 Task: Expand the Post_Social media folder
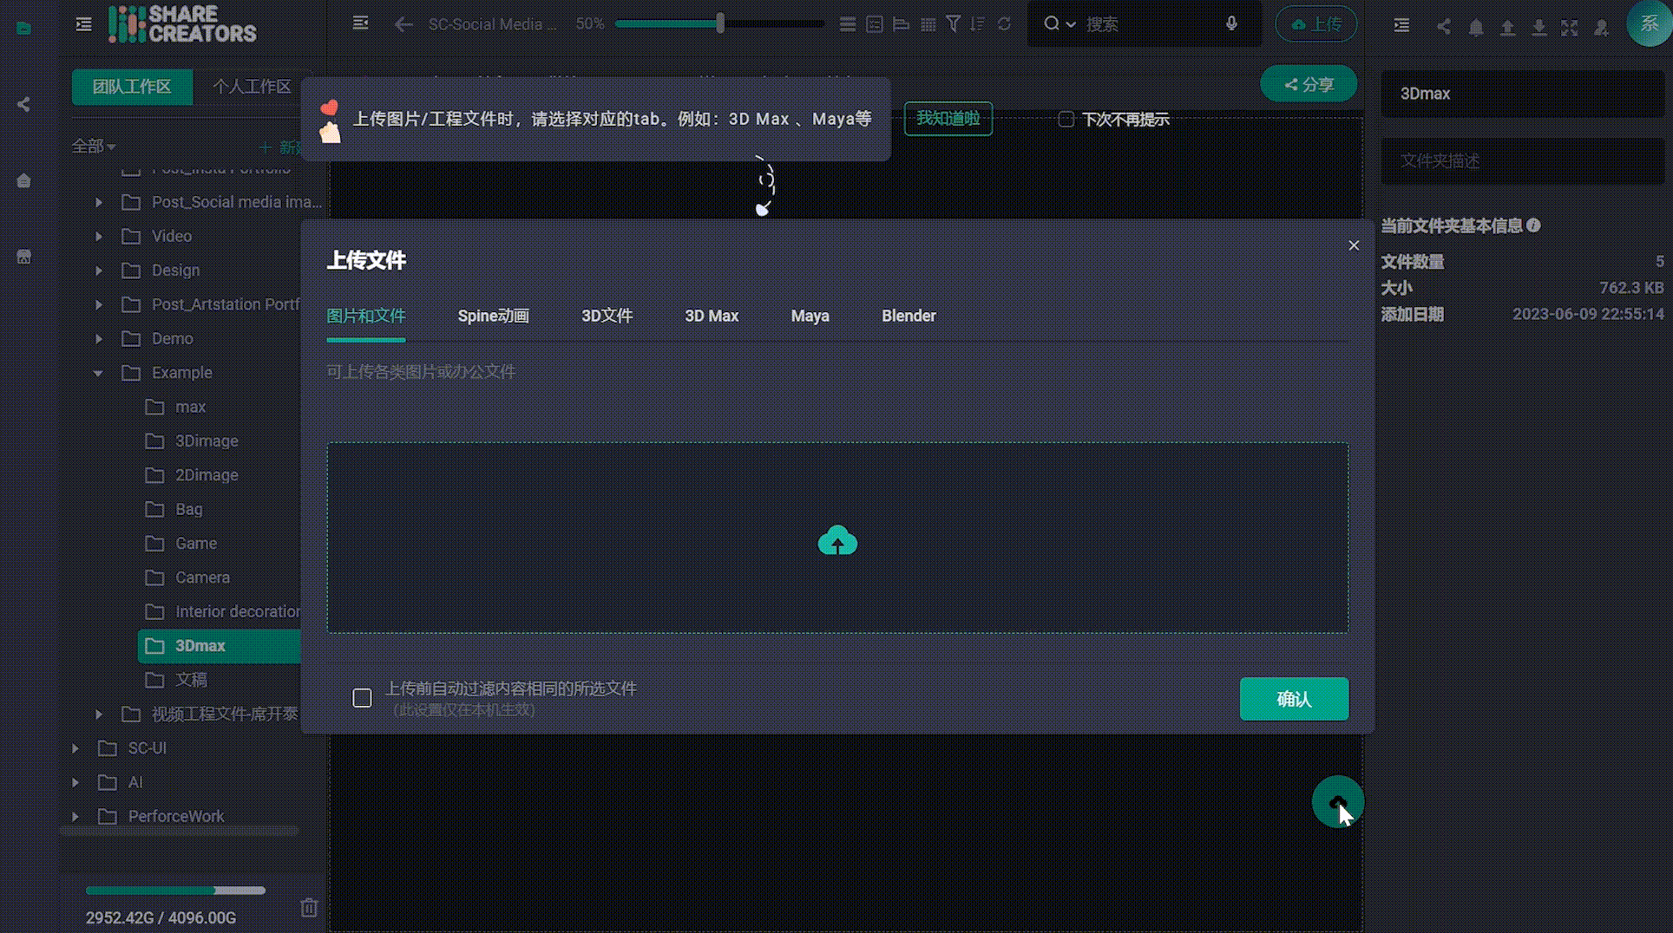pyautogui.click(x=99, y=202)
